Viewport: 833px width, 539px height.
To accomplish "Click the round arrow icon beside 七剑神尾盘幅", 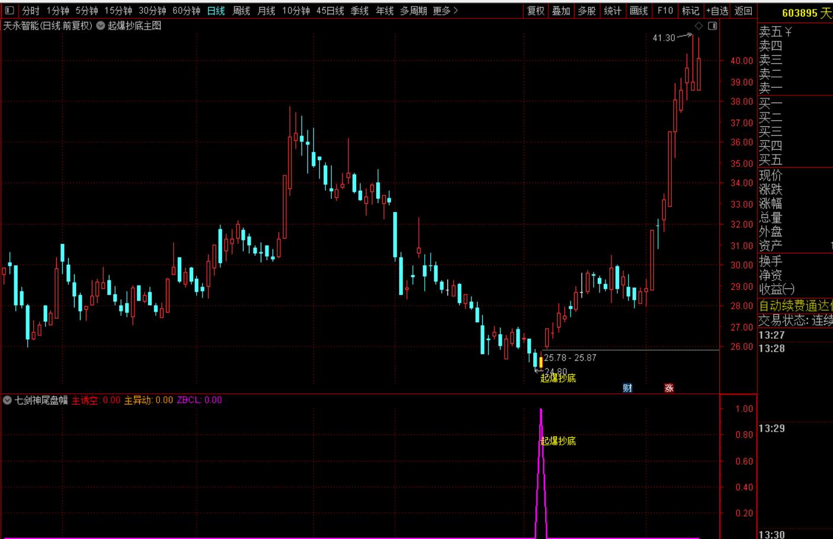I will (x=8, y=400).
